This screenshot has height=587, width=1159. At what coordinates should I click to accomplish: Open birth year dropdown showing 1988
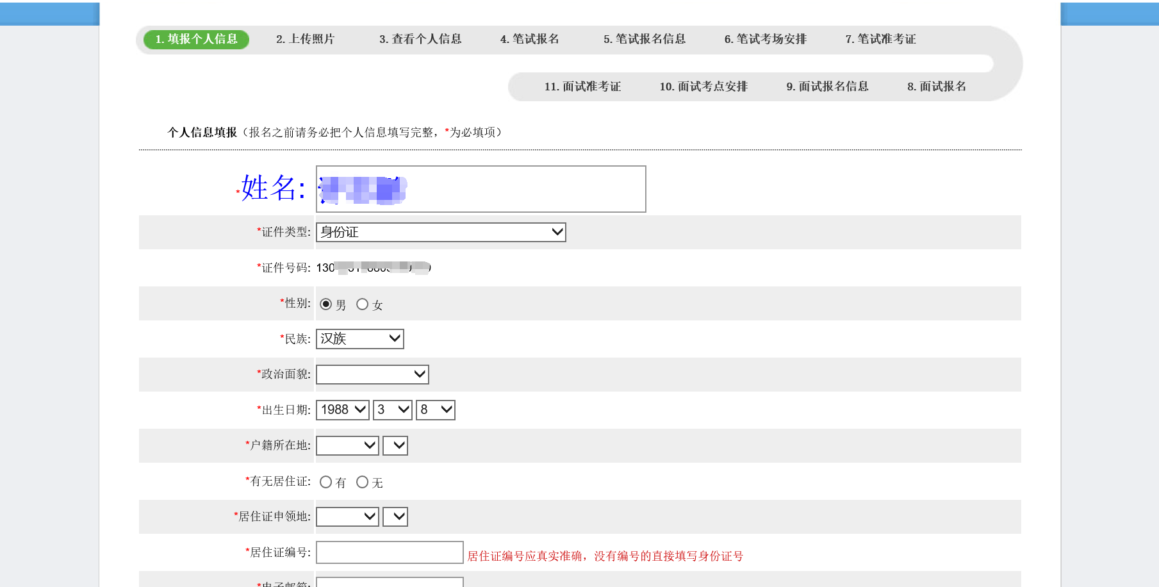click(343, 409)
